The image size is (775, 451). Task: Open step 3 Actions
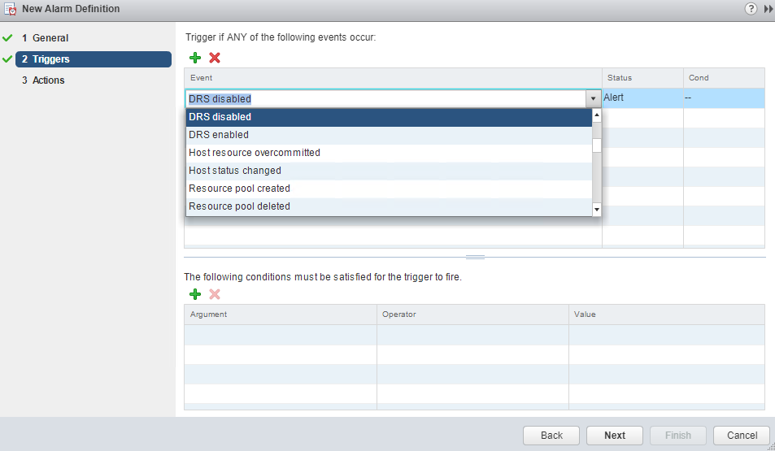(48, 80)
